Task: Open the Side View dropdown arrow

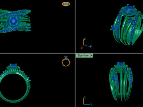Action: pyautogui.click(x=92, y=56)
